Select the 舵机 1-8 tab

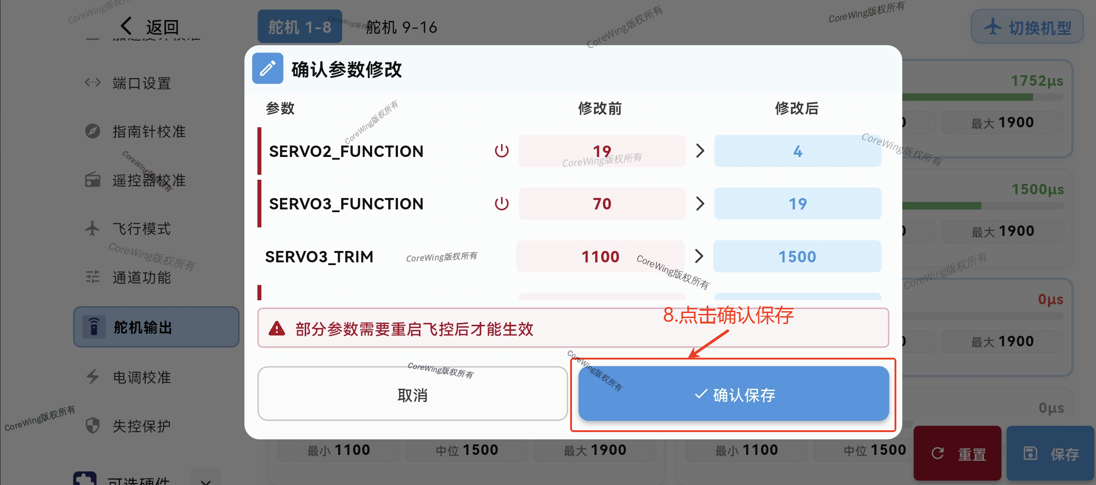pyautogui.click(x=300, y=27)
